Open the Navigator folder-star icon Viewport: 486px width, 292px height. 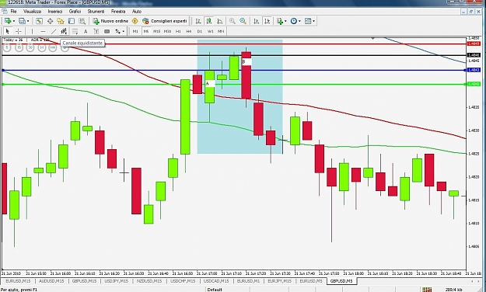click(61, 21)
